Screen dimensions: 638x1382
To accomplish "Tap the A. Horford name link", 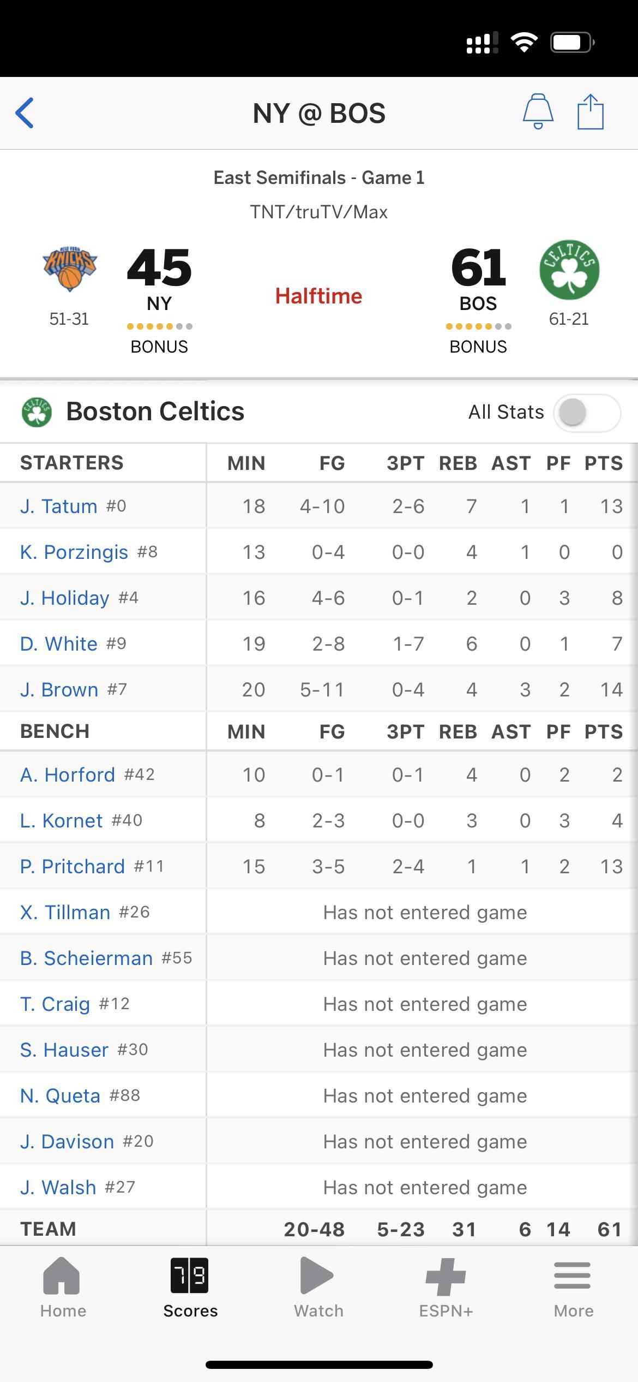I will 68,775.
